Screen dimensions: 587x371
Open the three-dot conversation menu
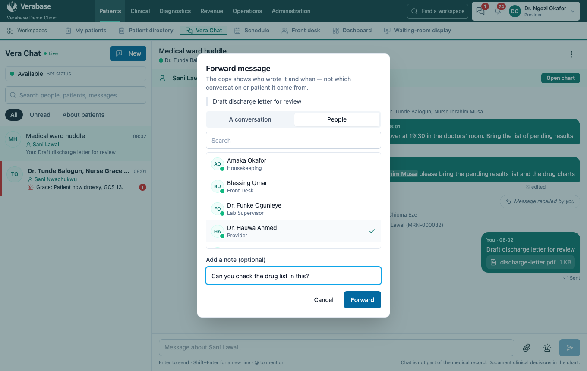[571, 54]
